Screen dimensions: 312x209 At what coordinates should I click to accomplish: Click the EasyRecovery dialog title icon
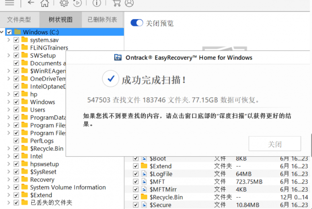click(118, 57)
